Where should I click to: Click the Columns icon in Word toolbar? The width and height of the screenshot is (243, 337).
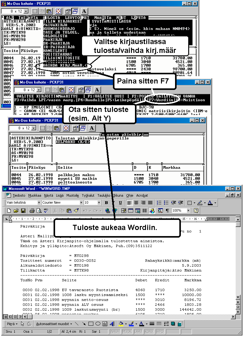tap(144, 211)
